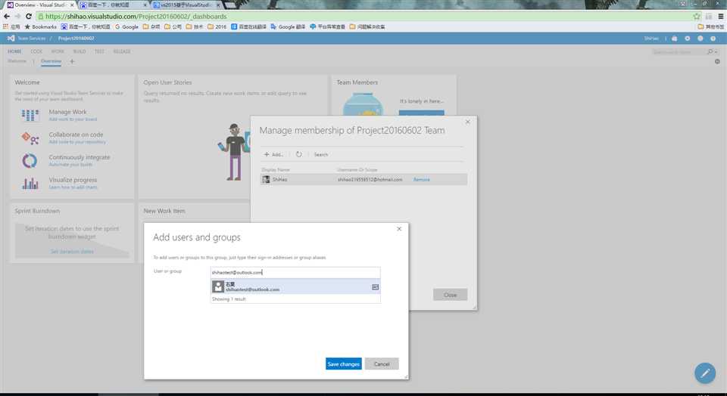Screen dimensions: 727x396
Task: Click Learn how to add charts link
Action: click(73, 187)
